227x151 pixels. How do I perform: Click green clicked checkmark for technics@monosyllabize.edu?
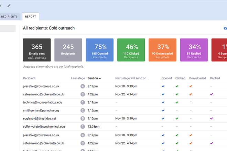tap(177, 102)
